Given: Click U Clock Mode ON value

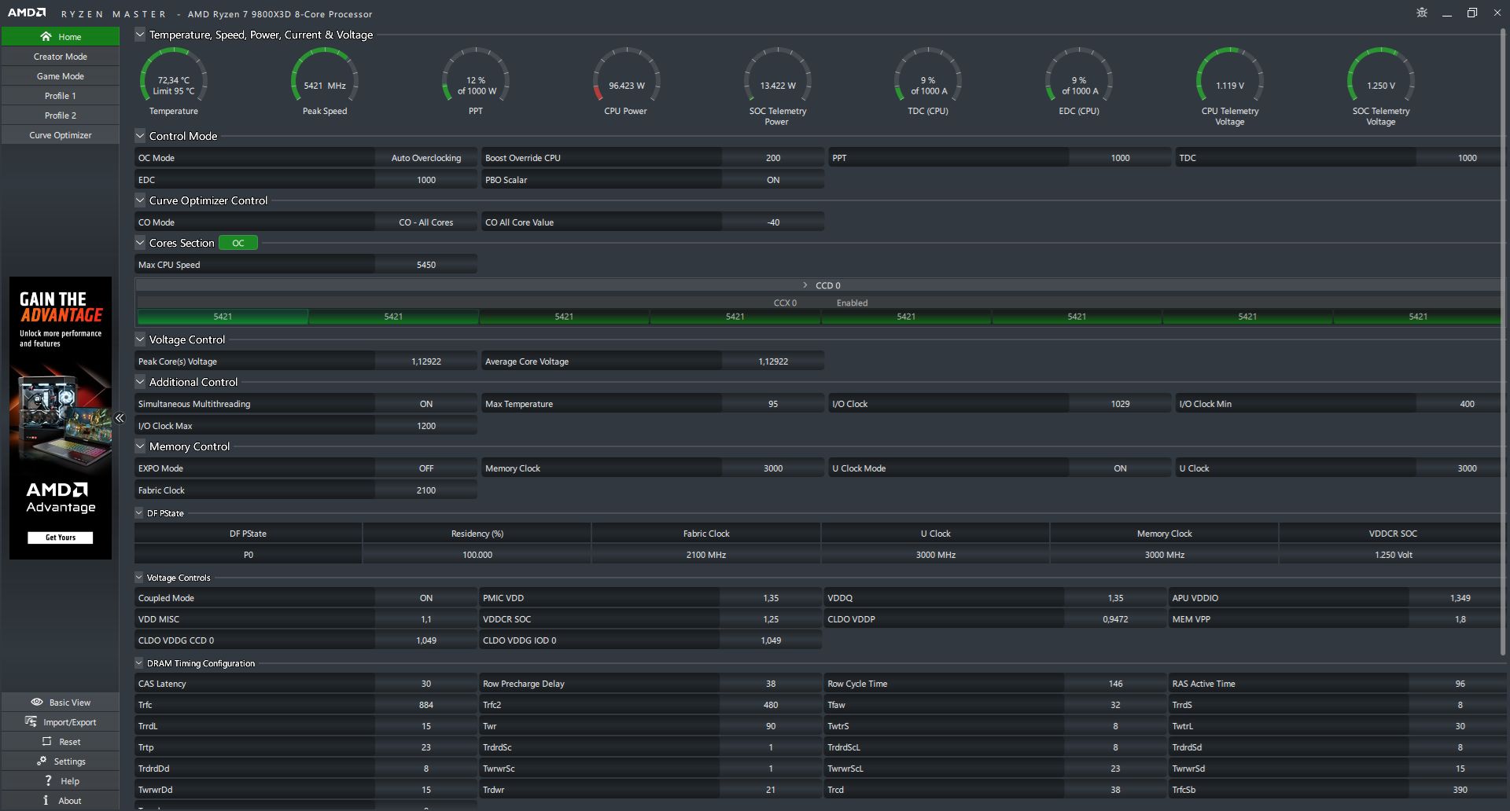Looking at the screenshot, I should [x=1120, y=468].
